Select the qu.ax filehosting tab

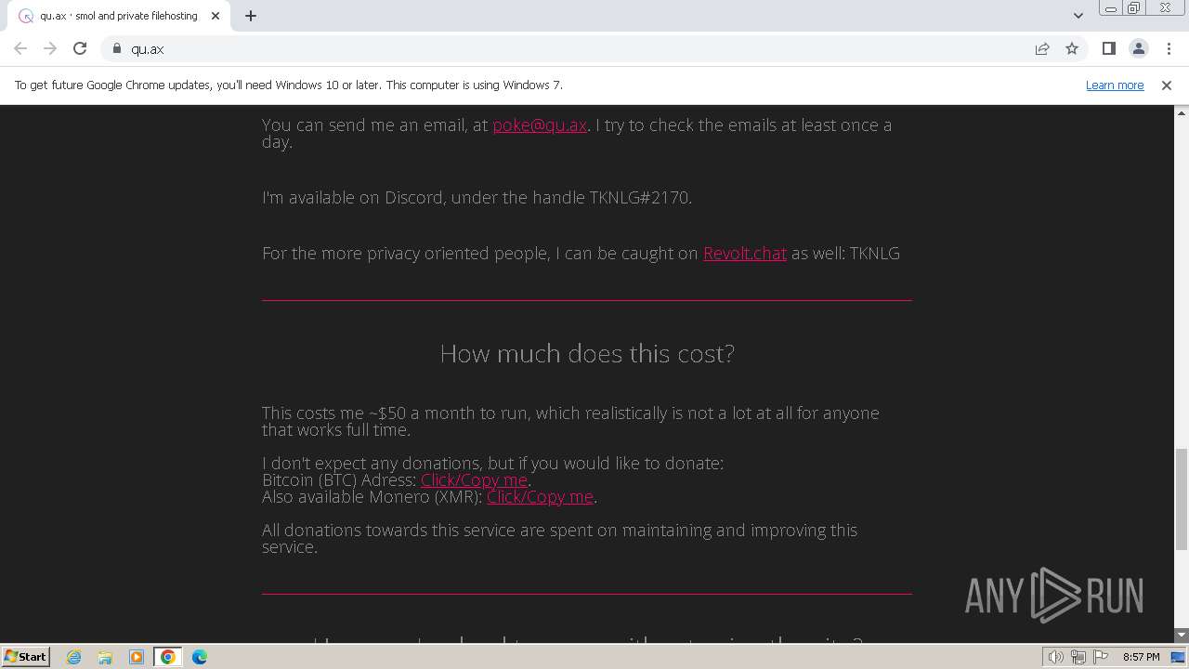click(x=119, y=16)
